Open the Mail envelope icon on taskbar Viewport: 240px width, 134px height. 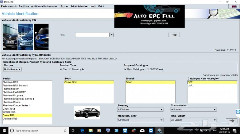click(x=142, y=131)
